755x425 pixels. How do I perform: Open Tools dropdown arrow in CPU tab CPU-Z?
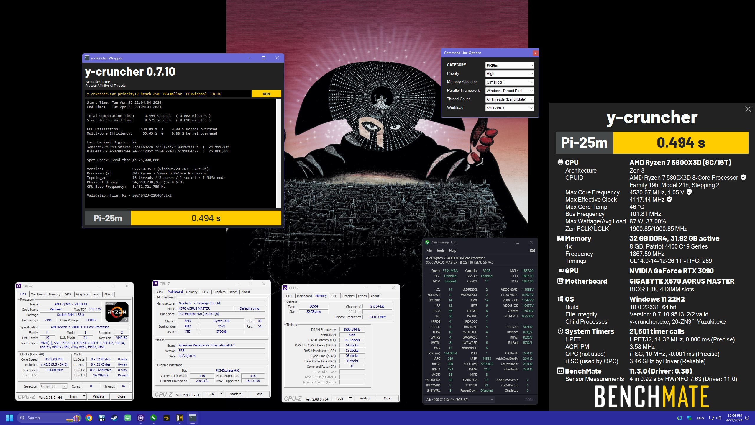[84, 396]
